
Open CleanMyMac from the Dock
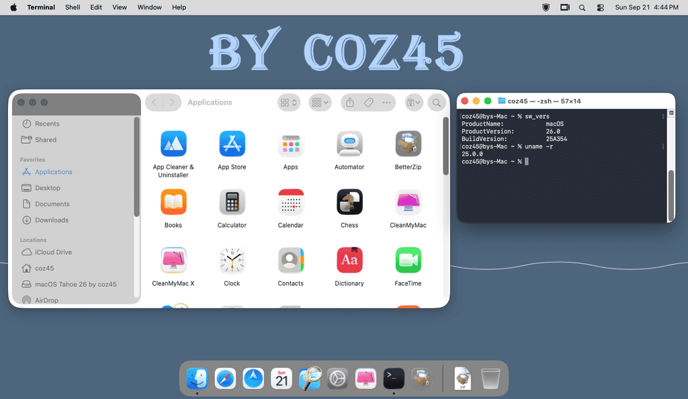tap(365, 378)
